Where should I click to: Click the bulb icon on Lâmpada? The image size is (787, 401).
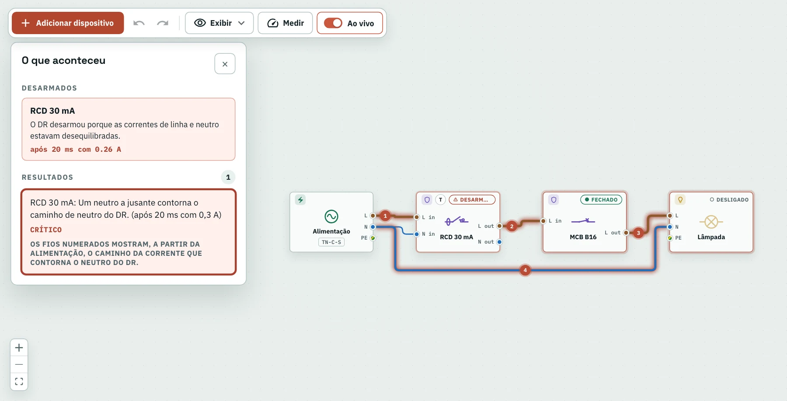click(x=680, y=200)
